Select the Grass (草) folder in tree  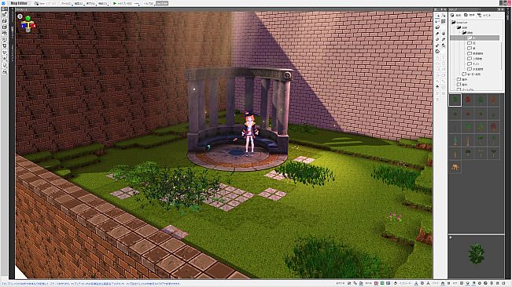point(471,48)
